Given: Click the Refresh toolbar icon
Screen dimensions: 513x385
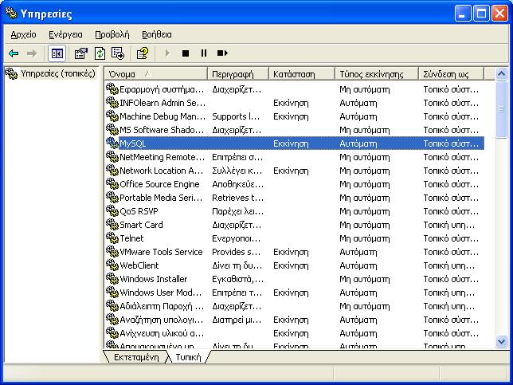Looking at the screenshot, I should tap(100, 53).
